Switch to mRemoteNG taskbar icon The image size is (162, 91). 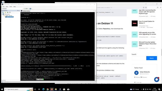[x=60, y=89]
